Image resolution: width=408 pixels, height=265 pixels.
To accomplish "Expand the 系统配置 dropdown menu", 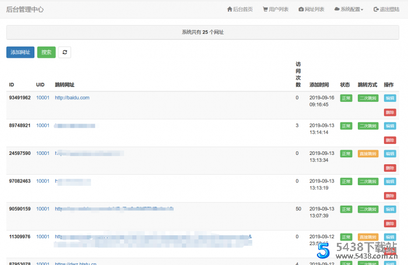I will (349, 9).
